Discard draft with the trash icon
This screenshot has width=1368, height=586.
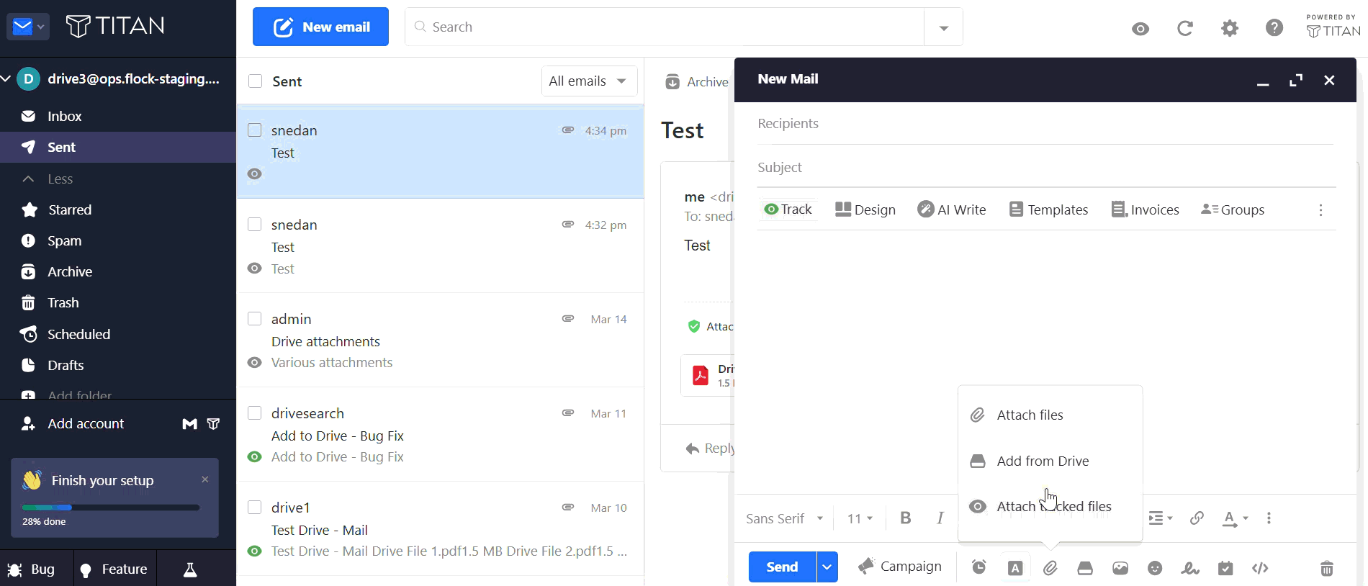(1327, 568)
